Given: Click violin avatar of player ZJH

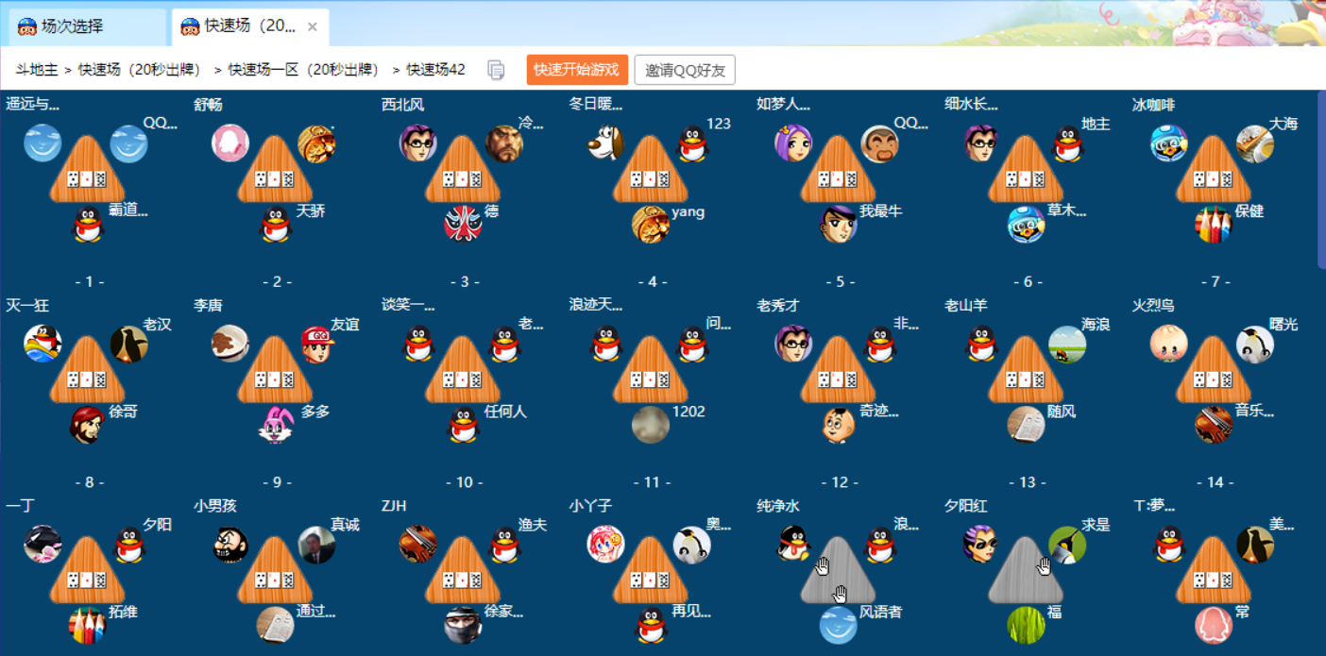Looking at the screenshot, I should tap(417, 545).
